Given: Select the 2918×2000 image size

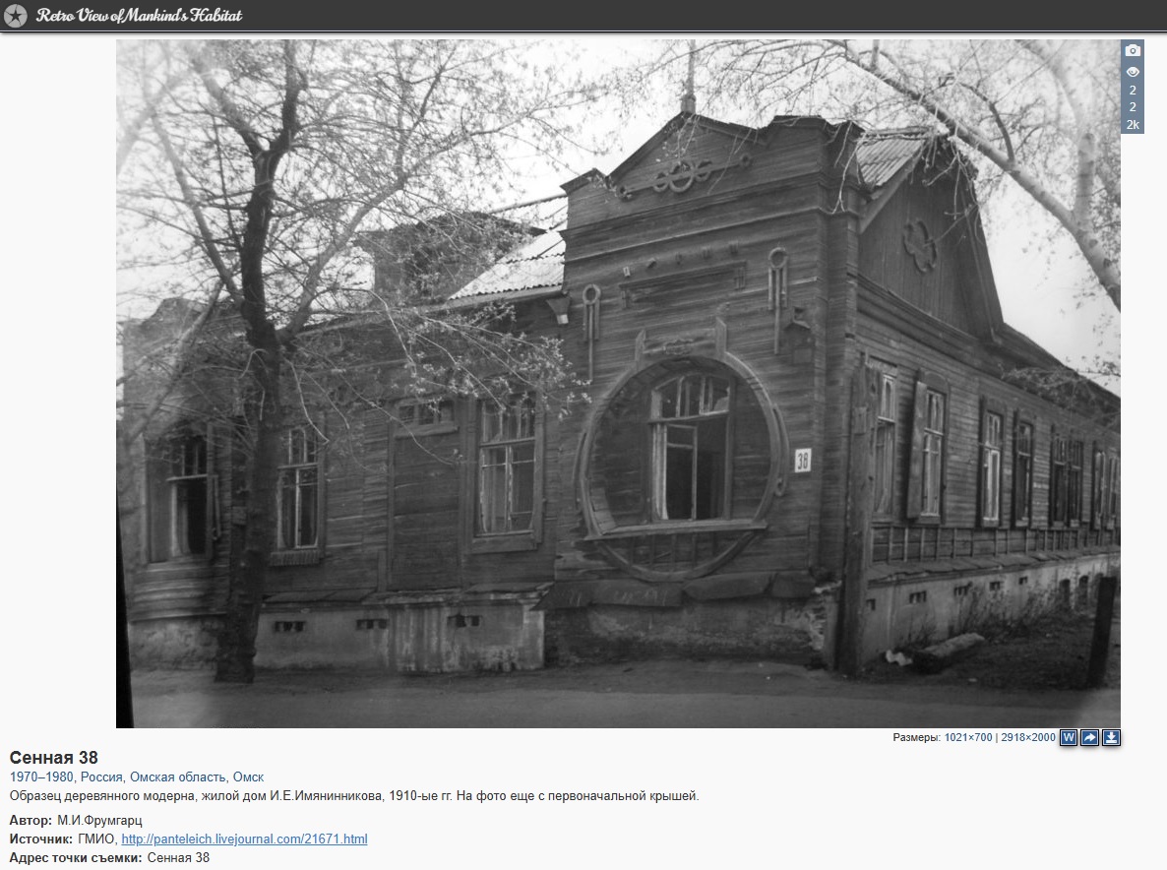Looking at the screenshot, I should coord(1027,738).
